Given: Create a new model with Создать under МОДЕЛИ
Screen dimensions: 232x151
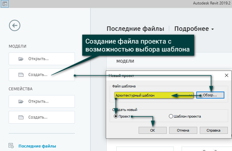Looking at the screenshot, I should tap(42, 75).
